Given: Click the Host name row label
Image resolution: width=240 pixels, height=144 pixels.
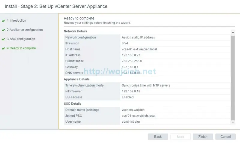Looking at the screenshot, I should click(73, 49).
